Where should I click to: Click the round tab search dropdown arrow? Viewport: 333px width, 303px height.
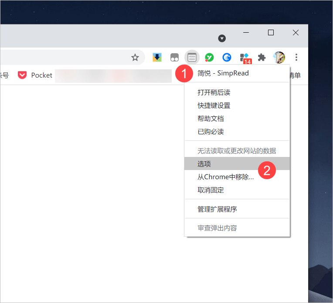point(222,38)
